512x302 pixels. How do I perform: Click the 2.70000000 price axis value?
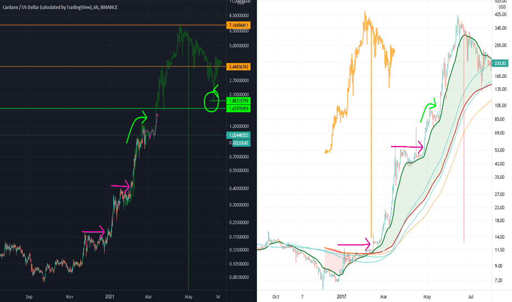pos(239,80)
